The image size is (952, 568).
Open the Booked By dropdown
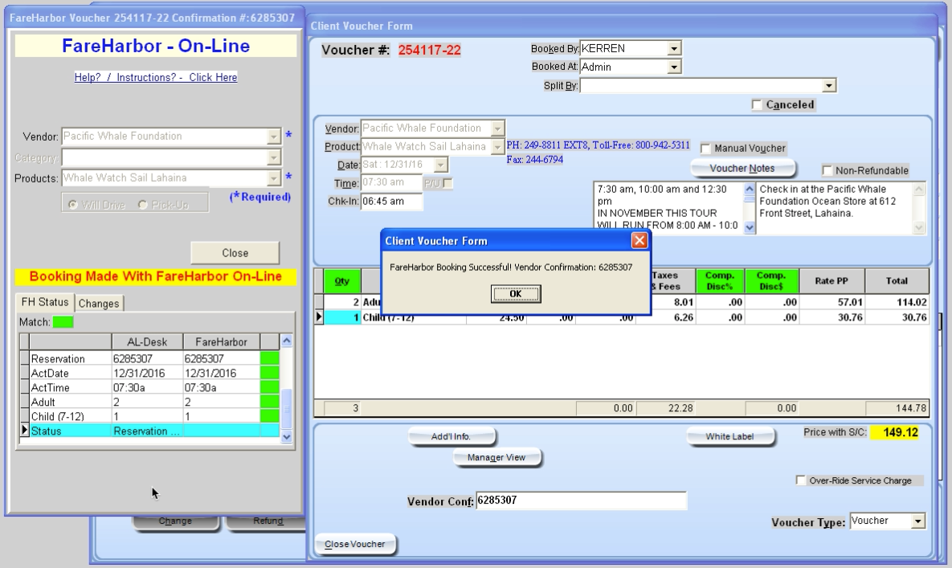pyautogui.click(x=674, y=48)
